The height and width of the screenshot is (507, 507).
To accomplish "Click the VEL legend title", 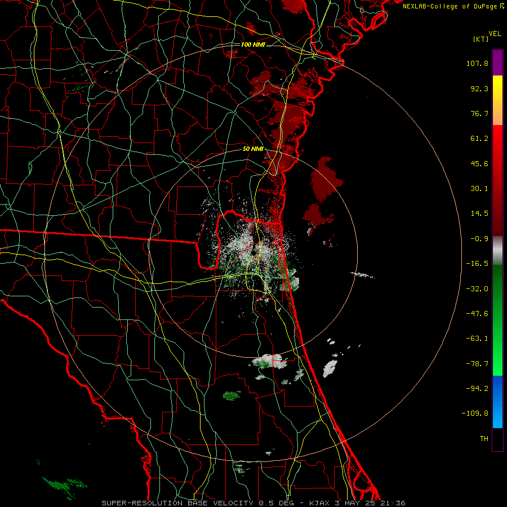I will coord(495,34).
